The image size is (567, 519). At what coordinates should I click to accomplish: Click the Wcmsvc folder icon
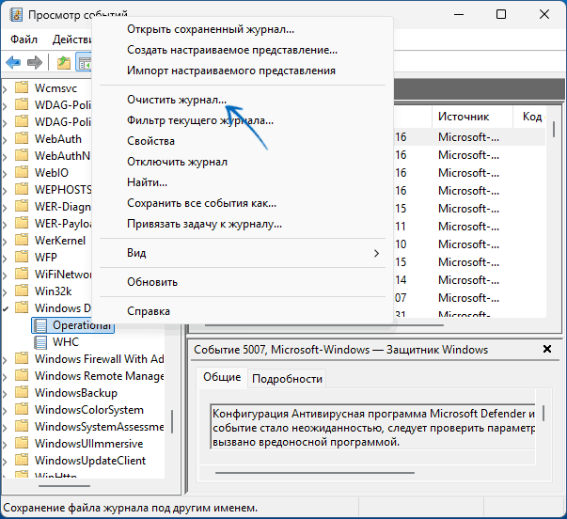pos(22,87)
